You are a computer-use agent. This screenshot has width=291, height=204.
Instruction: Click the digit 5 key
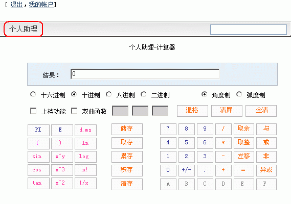click(x=187, y=143)
